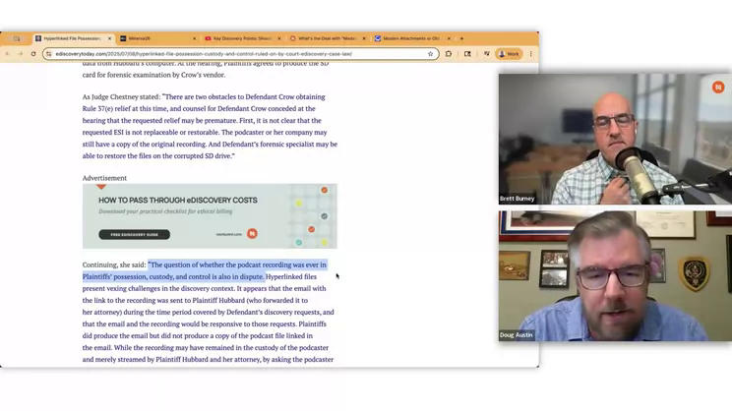Click the site info icon in address bar
Screen dimensions: 732x411
tap(49, 54)
